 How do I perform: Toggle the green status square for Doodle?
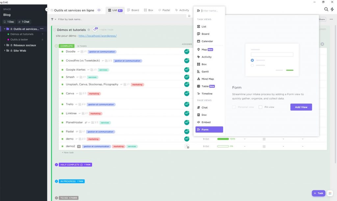(62, 52)
